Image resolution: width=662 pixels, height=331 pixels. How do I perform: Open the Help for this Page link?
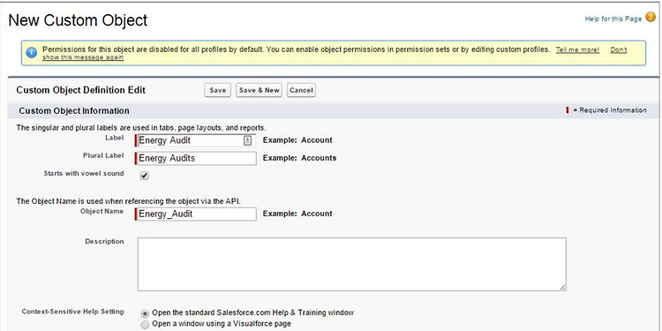tap(613, 19)
